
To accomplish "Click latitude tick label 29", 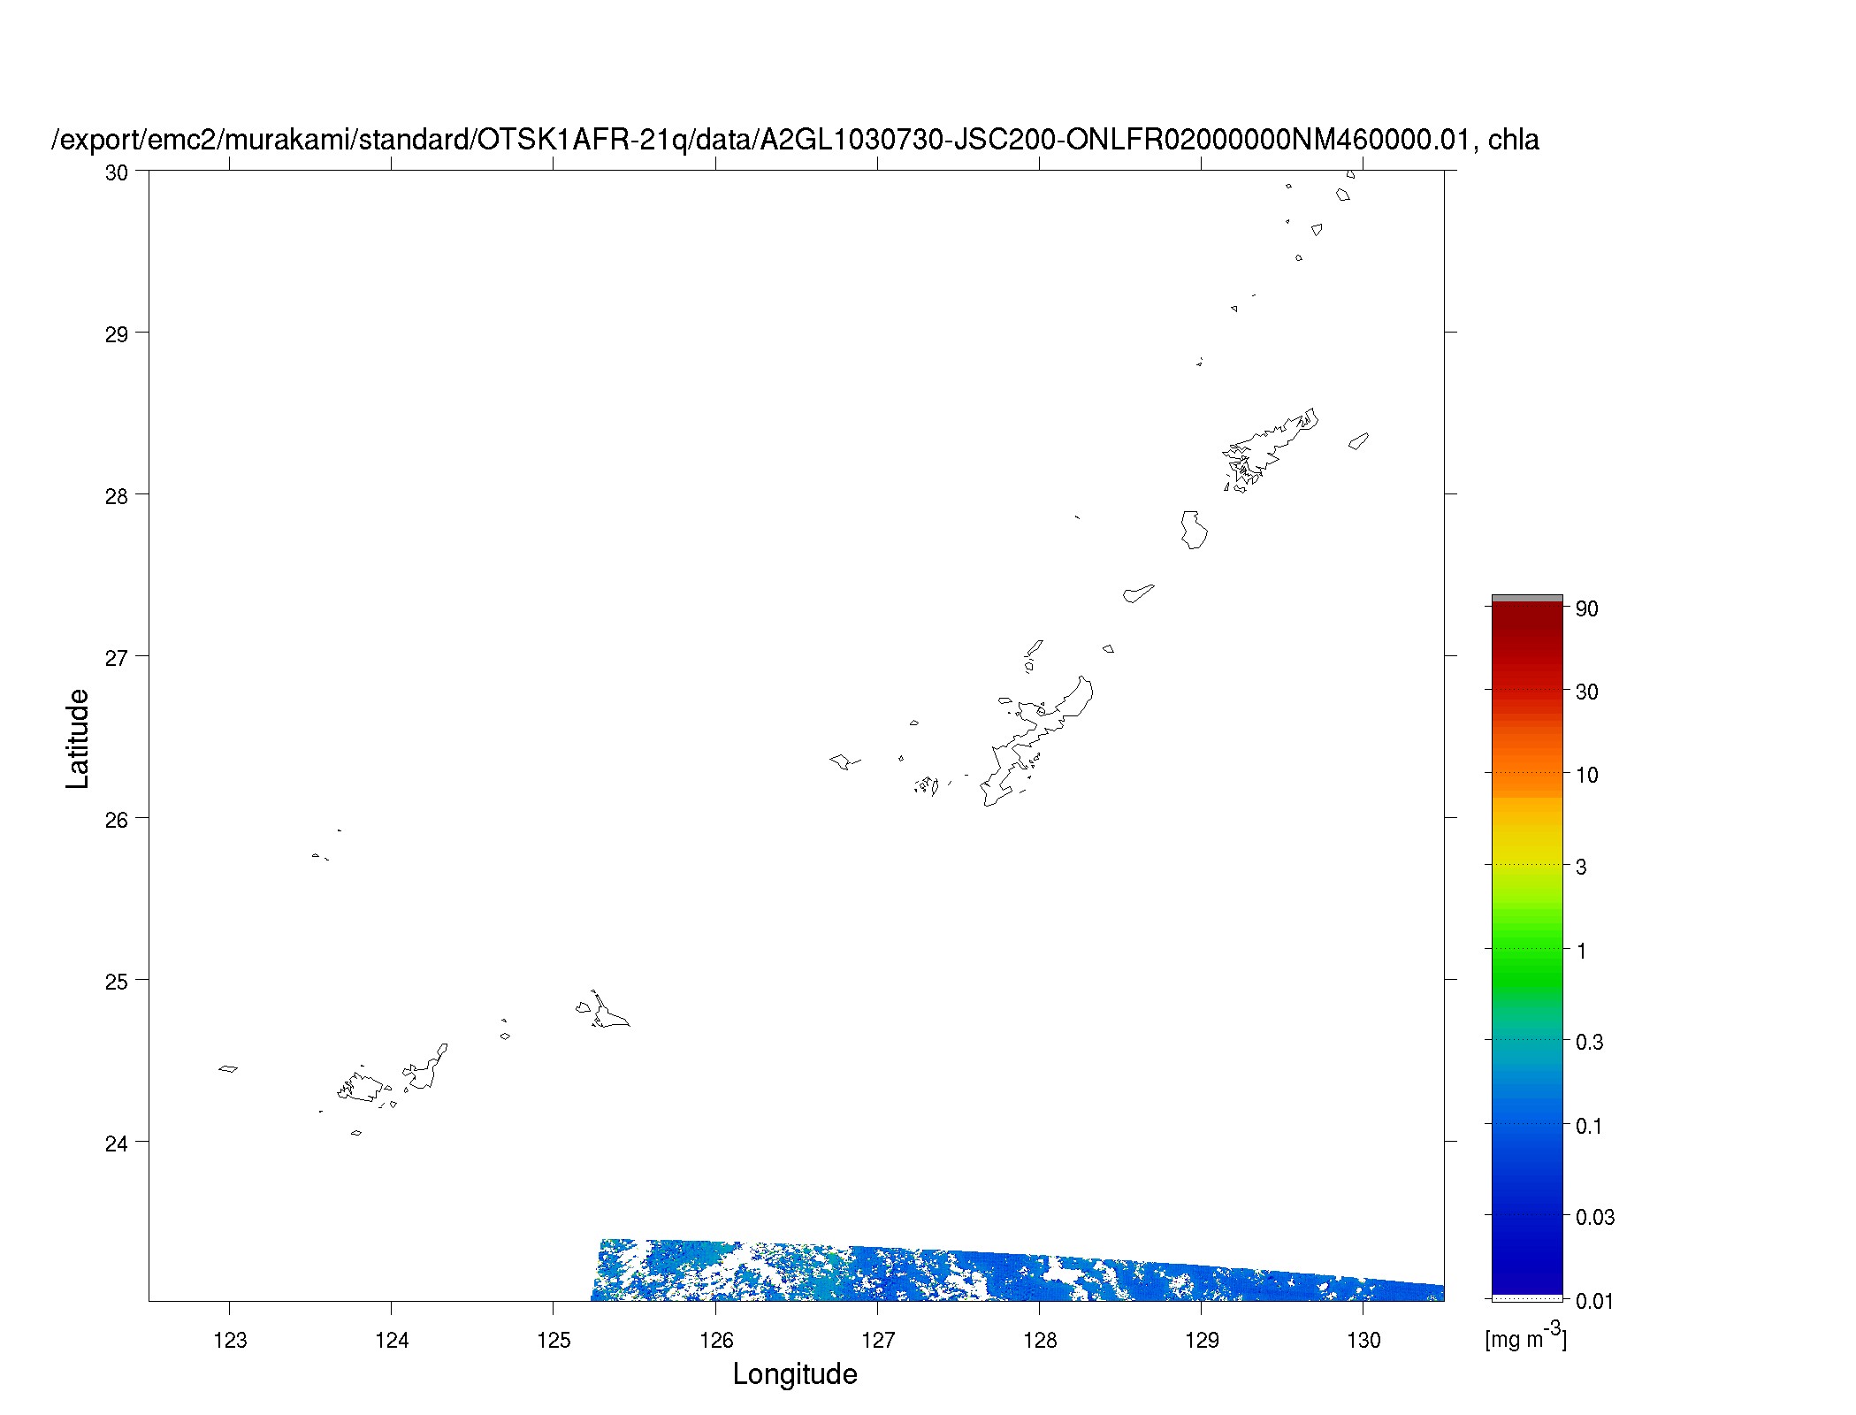I will 116,334.
